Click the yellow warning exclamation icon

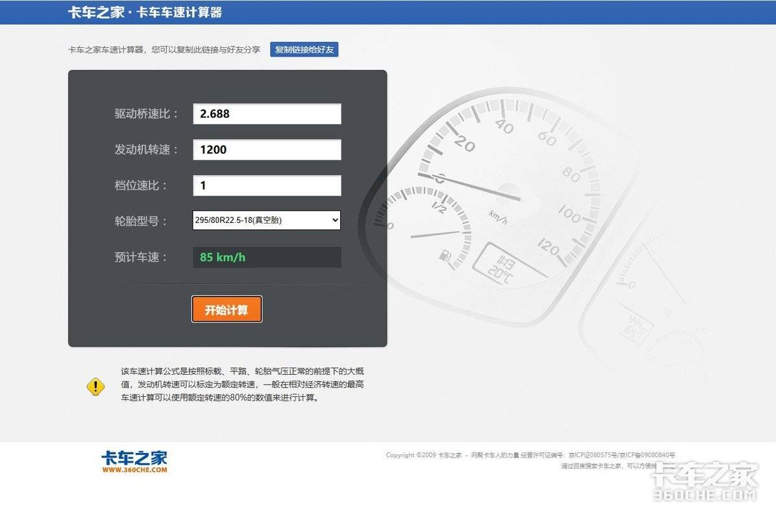pyautogui.click(x=96, y=386)
